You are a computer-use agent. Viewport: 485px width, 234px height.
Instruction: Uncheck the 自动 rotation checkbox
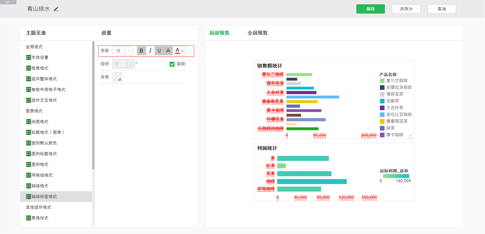[x=172, y=64]
